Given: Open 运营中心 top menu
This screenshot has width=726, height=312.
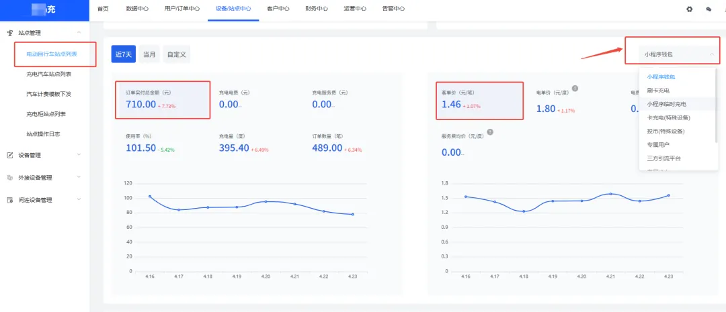Looking at the screenshot, I should (355, 9).
